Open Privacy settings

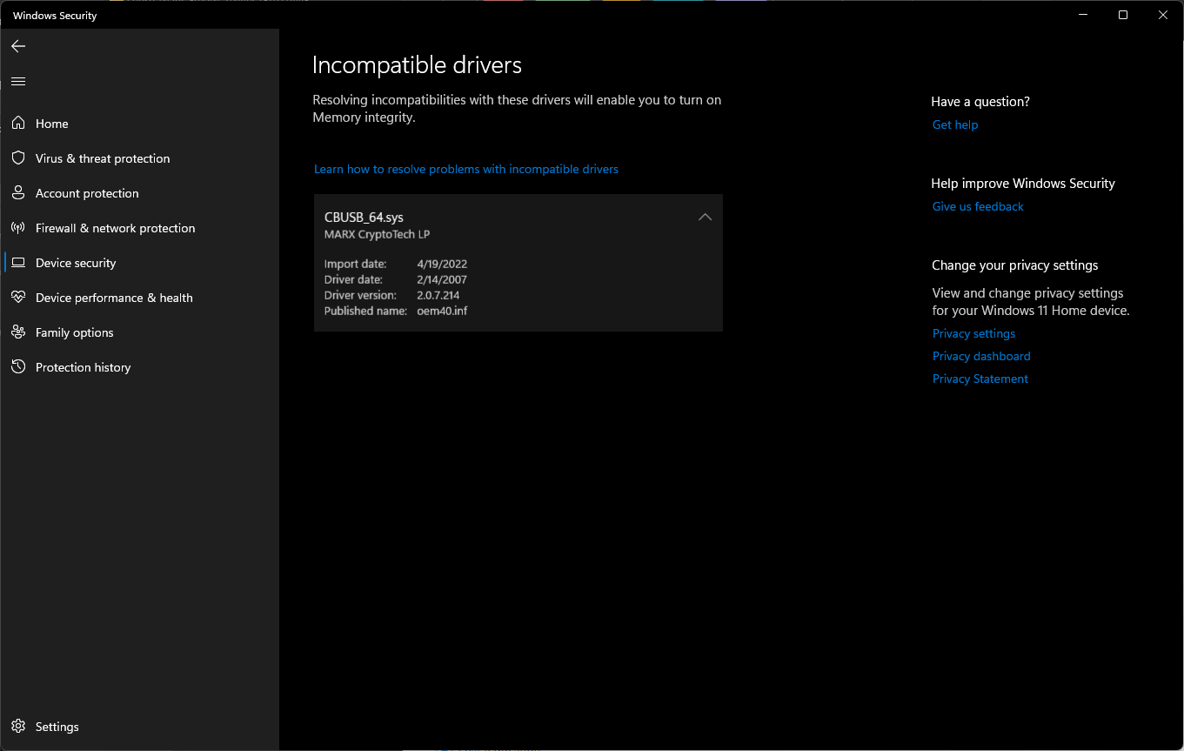973,333
